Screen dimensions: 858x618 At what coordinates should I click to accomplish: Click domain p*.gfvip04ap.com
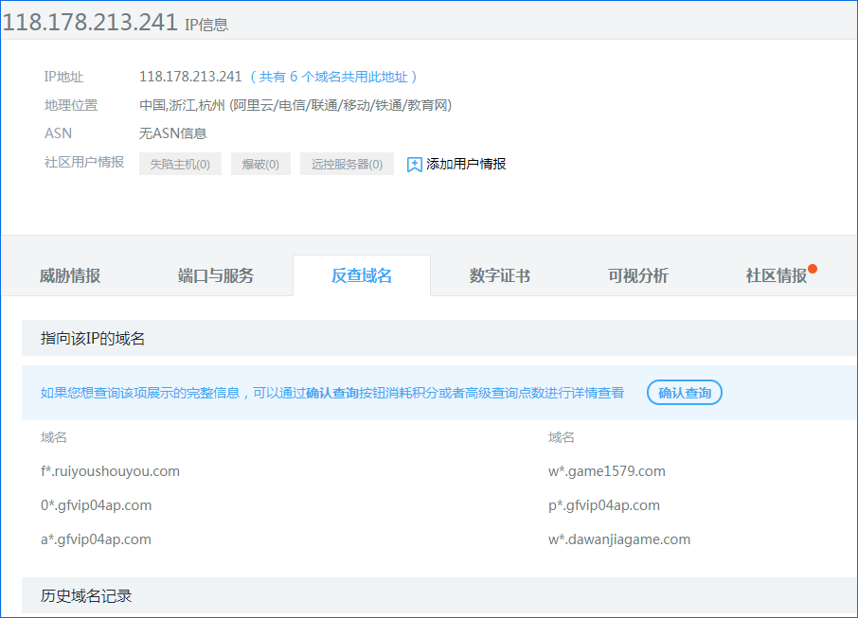604,505
